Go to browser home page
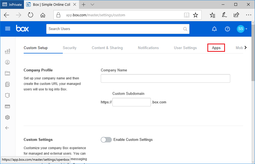 pyautogui.click(x=43, y=15)
